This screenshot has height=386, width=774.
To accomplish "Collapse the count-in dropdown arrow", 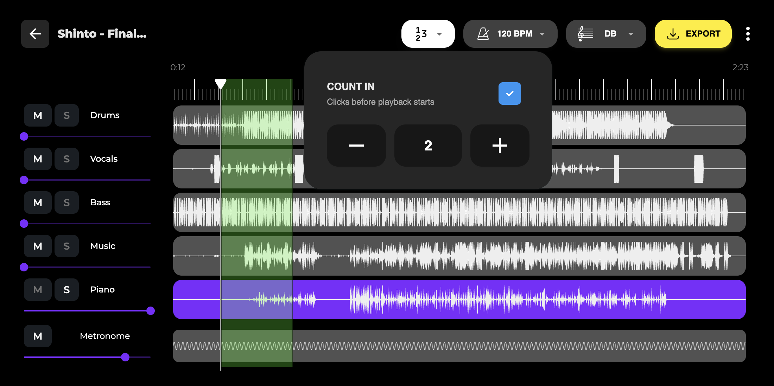I will (x=439, y=34).
